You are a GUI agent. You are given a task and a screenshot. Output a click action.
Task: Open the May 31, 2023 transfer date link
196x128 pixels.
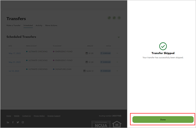tap(15, 62)
